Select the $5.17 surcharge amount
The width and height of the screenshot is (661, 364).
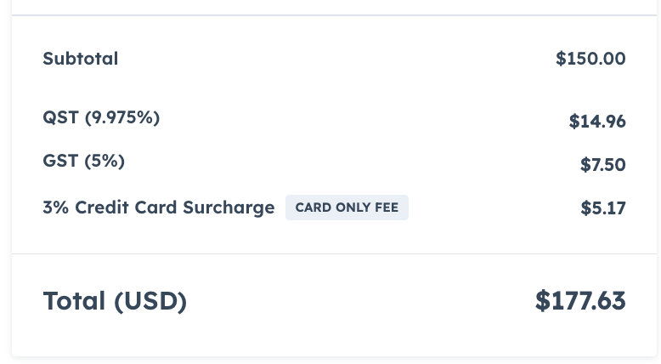pos(603,208)
